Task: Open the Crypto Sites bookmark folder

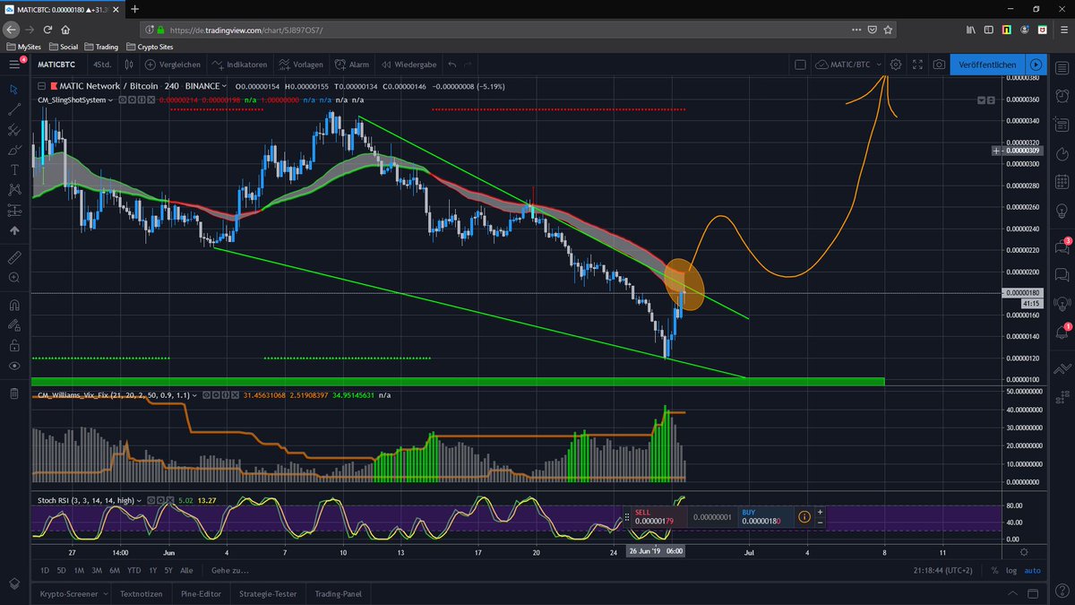Action: pos(150,47)
